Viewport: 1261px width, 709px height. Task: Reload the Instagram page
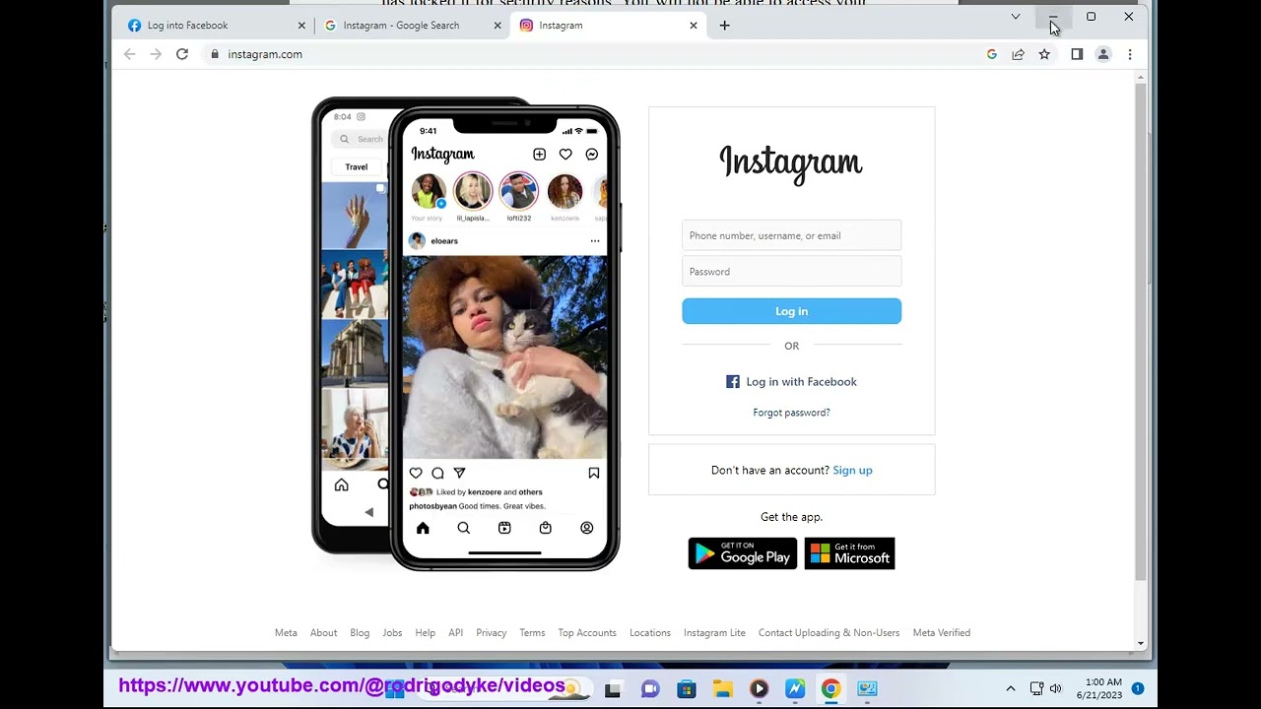182,54
